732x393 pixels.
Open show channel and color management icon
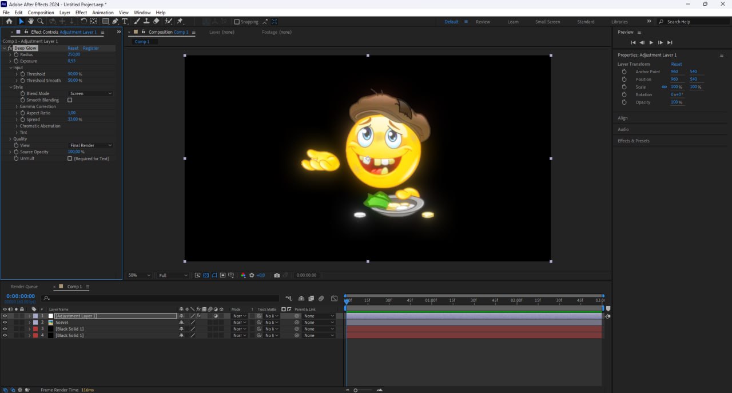[x=243, y=275]
